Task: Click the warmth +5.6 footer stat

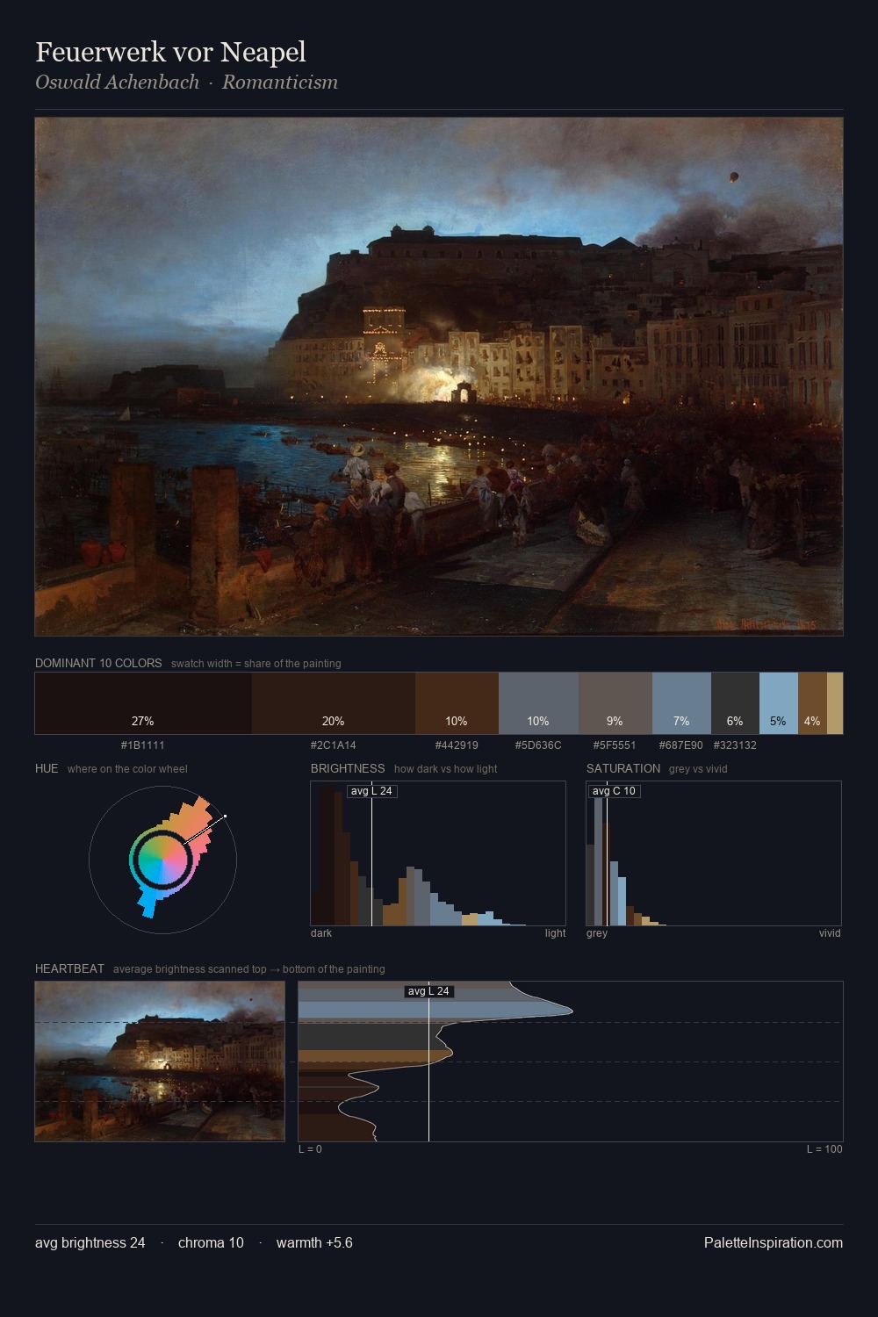Action: pyautogui.click(x=314, y=1243)
